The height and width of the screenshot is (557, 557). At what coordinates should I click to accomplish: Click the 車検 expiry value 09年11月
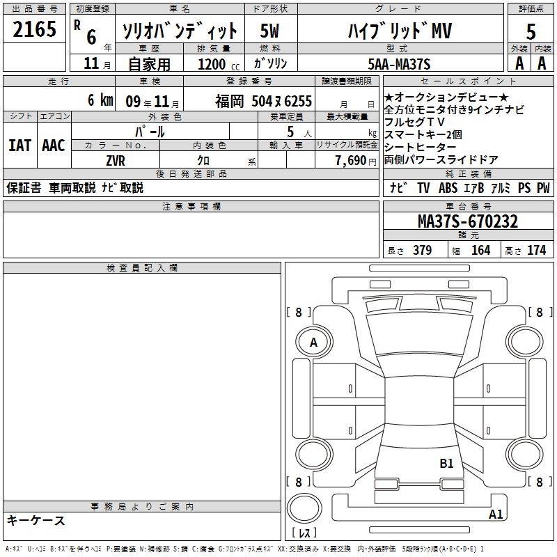[x=152, y=102]
